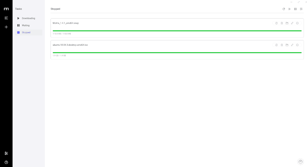Click the Motrix snap progress bar

click(177, 31)
